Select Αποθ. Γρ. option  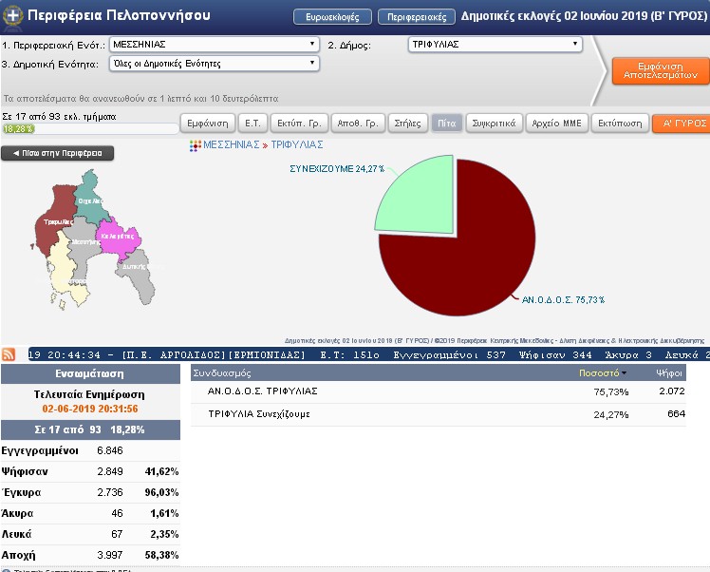[358, 124]
